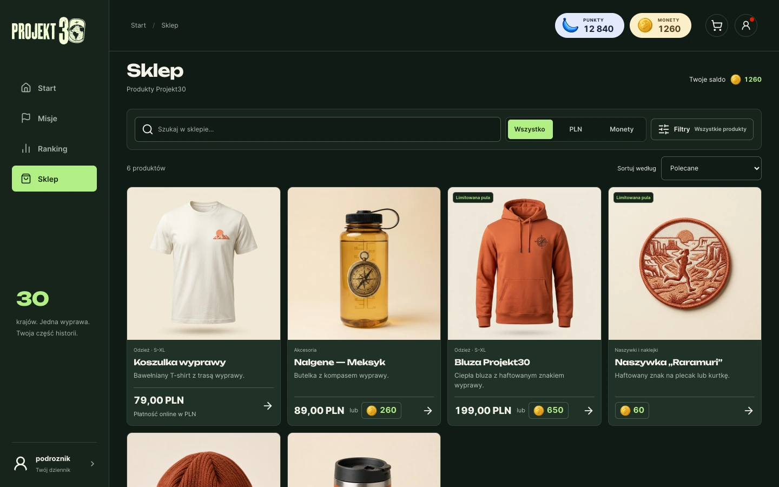The width and height of the screenshot is (779, 487).
Task: Click the amber Nalgene bottle image
Action: point(364,264)
